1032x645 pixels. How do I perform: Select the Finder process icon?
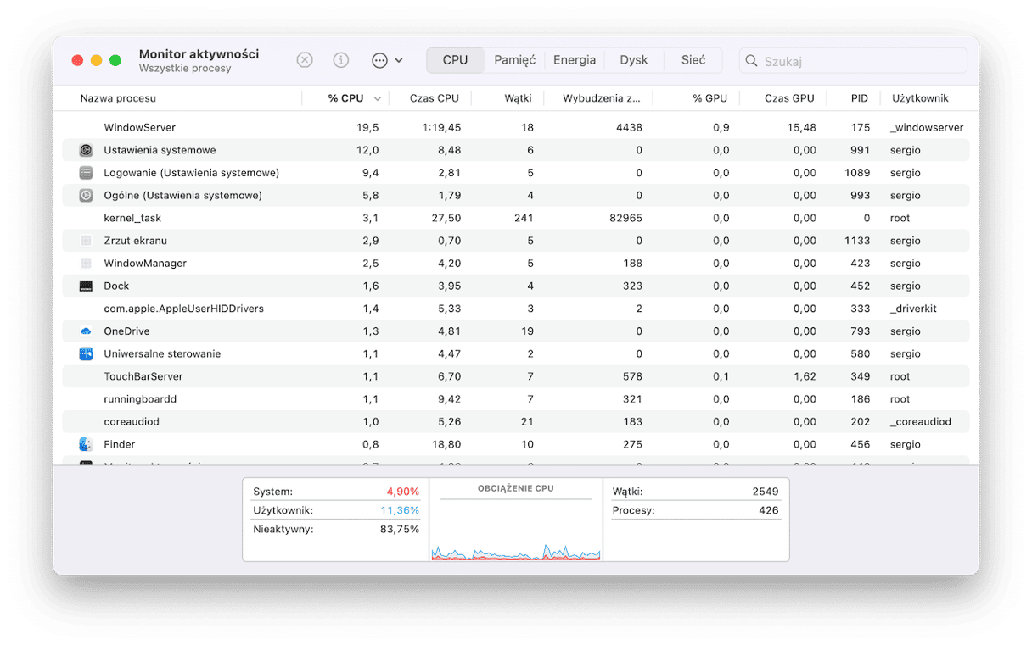coord(86,444)
